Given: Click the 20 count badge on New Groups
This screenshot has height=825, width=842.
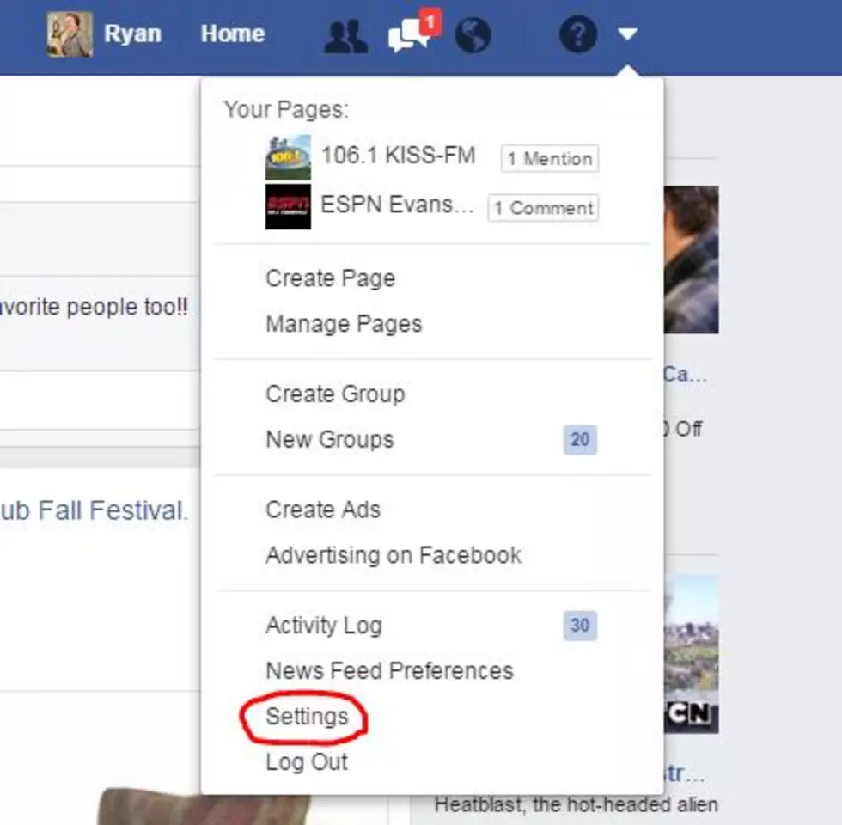Looking at the screenshot, I should point(580,440).
